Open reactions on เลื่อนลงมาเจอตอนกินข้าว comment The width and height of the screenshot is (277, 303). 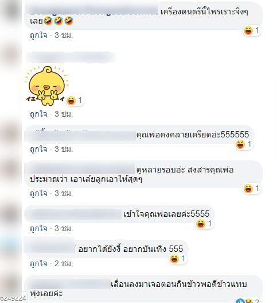[x=248, y=301]
